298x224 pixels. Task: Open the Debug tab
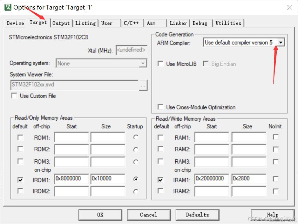(200, 23)
